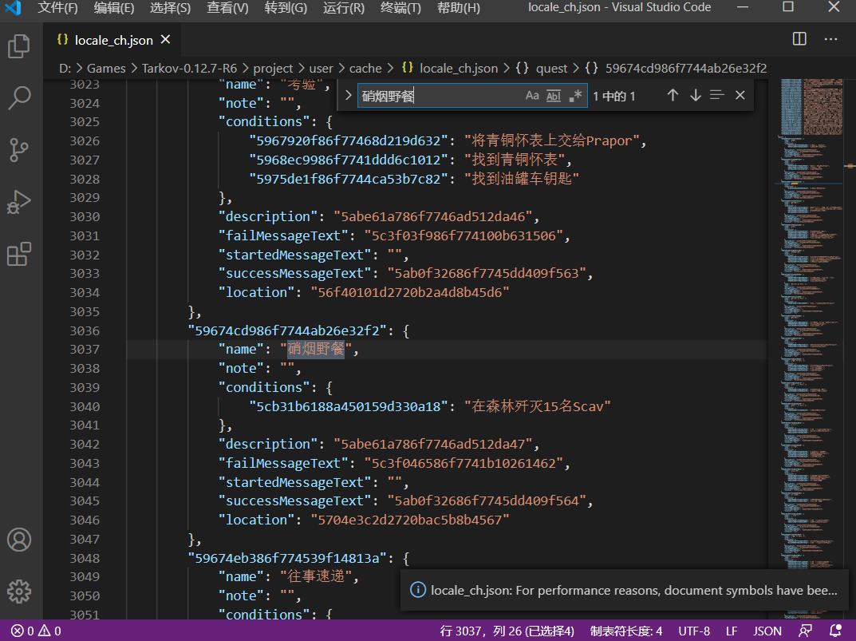856x641 pixels.
Task: Minimize the Visual Studio Code window
Action: [743, 7]
